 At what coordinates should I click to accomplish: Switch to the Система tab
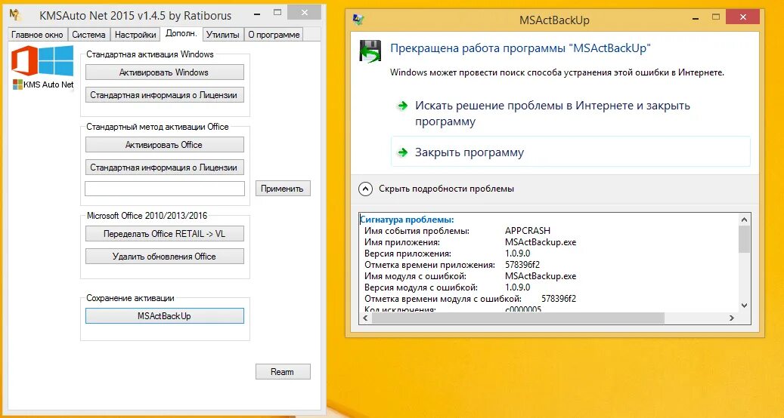tap(88, 35)
